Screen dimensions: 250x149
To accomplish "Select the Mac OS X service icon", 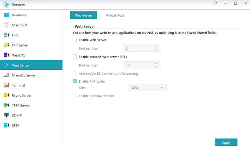I will coord(6,25).
